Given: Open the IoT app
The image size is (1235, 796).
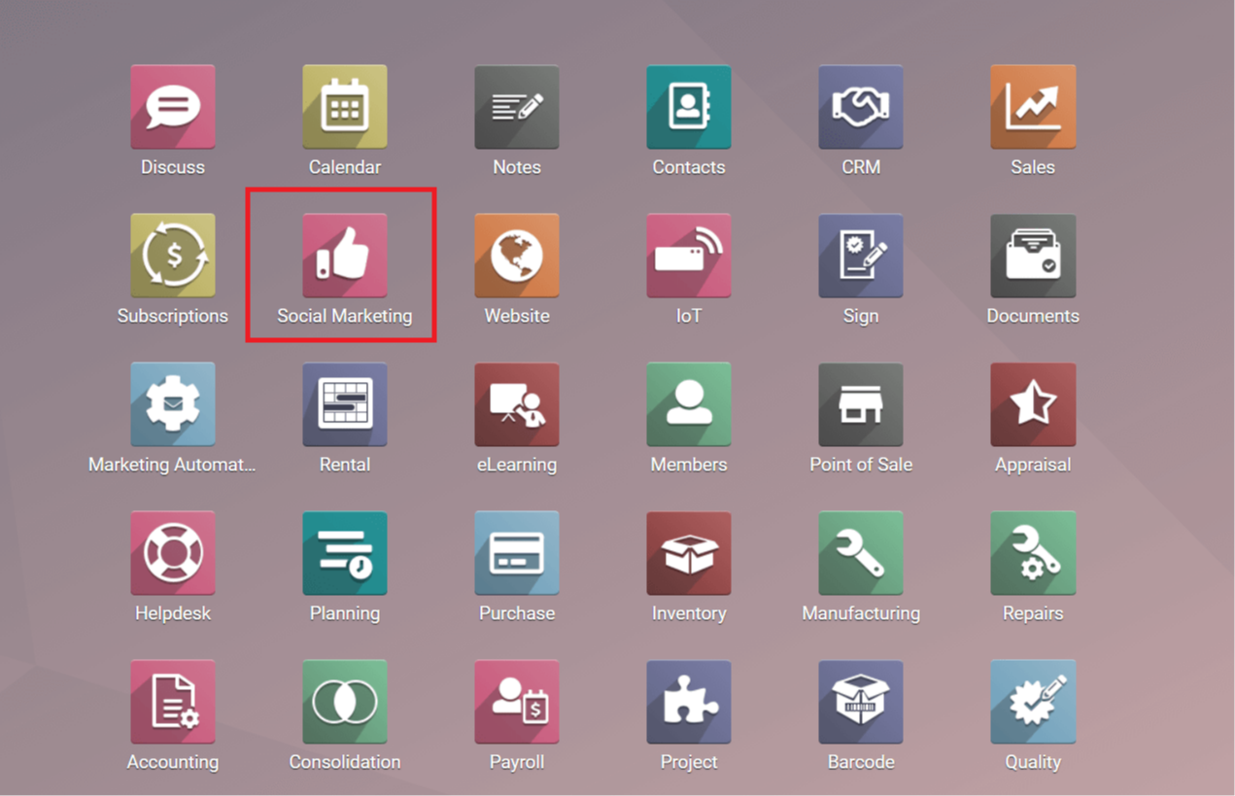Looking at the screenshot, I should point(689,256).
